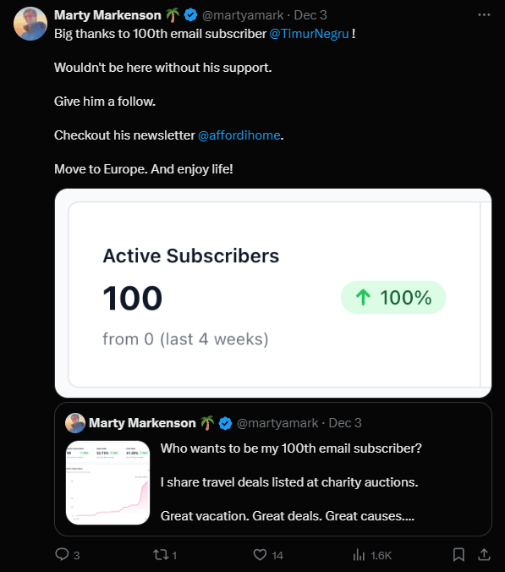Click the Marty Markenson display name at top

(x=107, y=15)
